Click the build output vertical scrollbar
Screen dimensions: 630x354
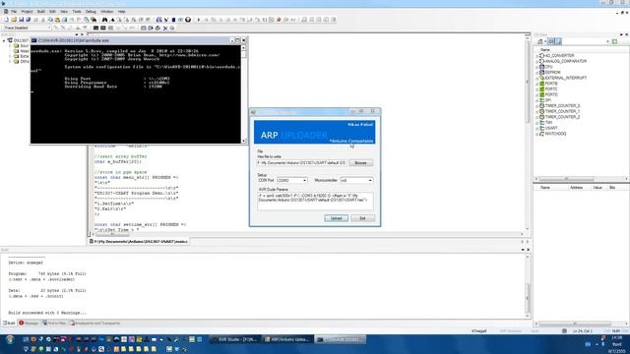pos(528,286)
